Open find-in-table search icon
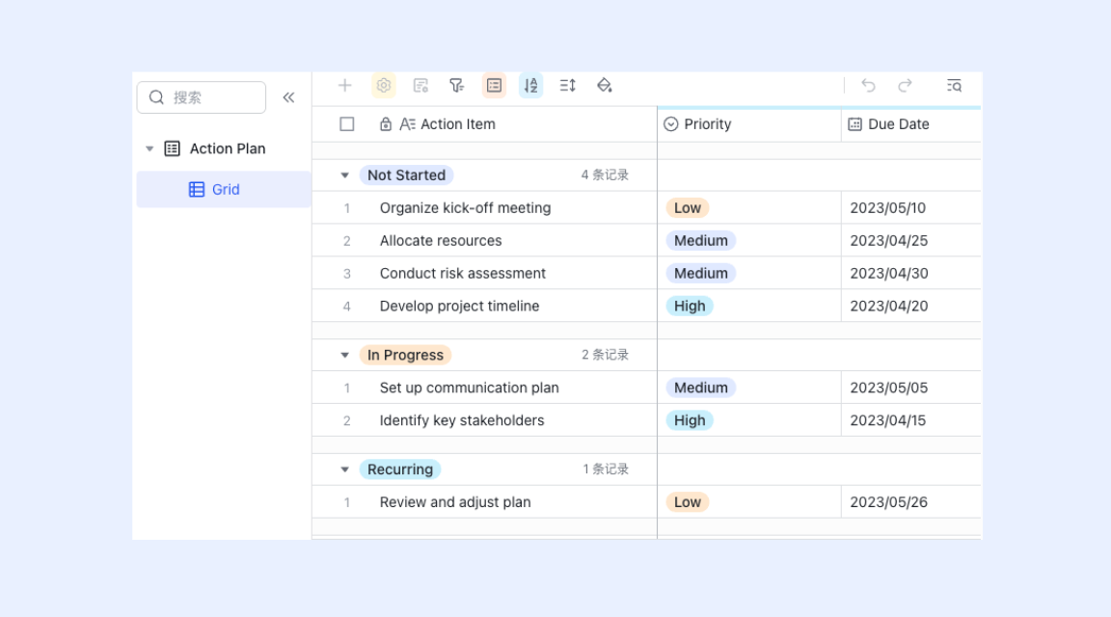 click(955, 86)
